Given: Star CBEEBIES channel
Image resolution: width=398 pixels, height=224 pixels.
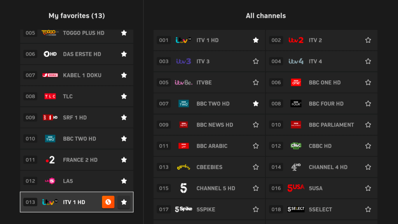Looking at the screenshot, I should (x=256, y=167).
